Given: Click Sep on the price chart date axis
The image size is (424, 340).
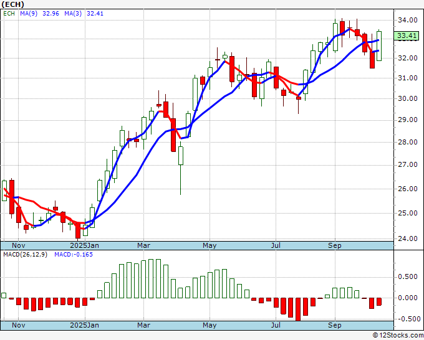Looking at the screenshot, I should point(334,245).
